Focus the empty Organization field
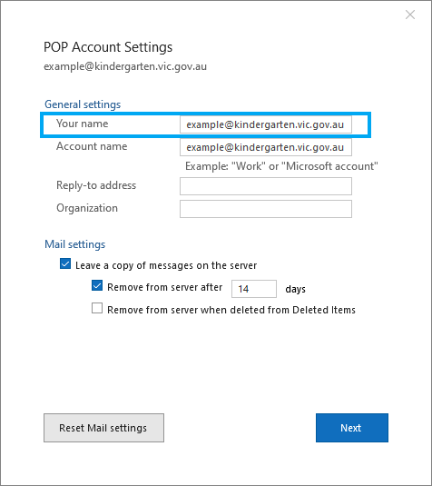Viewport: 432px width, 486px height. click(x=266, y=209)
